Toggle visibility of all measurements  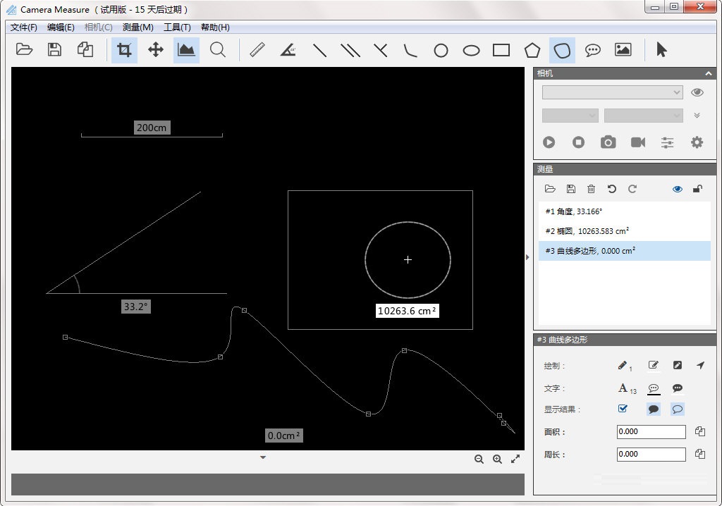678,188
